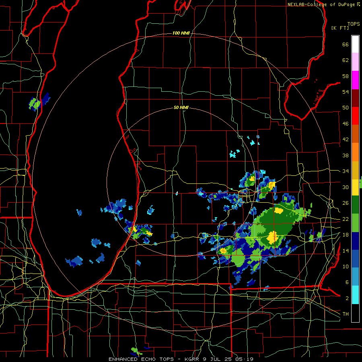
Task: Click the legend value 18
Action: (346, 235)
